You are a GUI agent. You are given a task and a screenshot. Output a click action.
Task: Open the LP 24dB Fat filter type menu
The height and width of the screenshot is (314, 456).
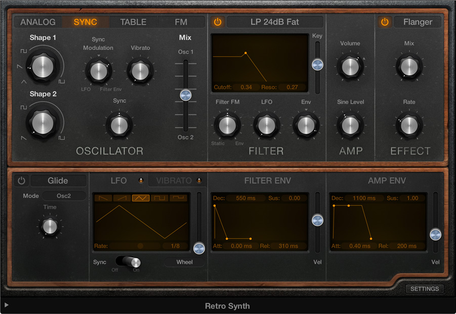tap(274, 22)
